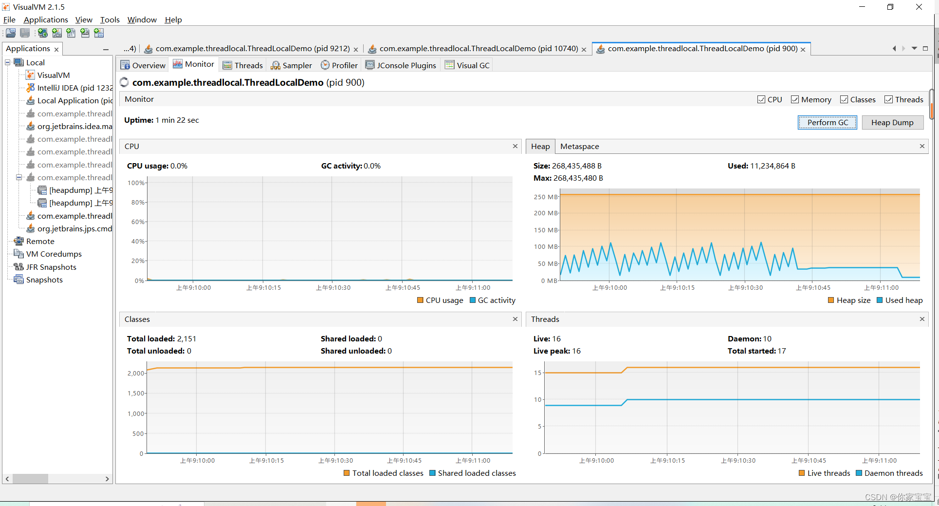
Task: Click the Perform GC button
Action: coord(828,122)
